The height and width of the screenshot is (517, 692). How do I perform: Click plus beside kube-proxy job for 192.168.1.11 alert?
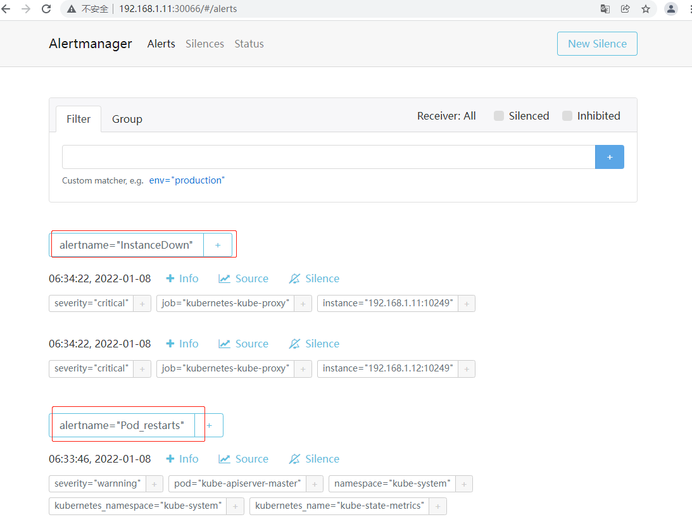[x=303, y=304]
